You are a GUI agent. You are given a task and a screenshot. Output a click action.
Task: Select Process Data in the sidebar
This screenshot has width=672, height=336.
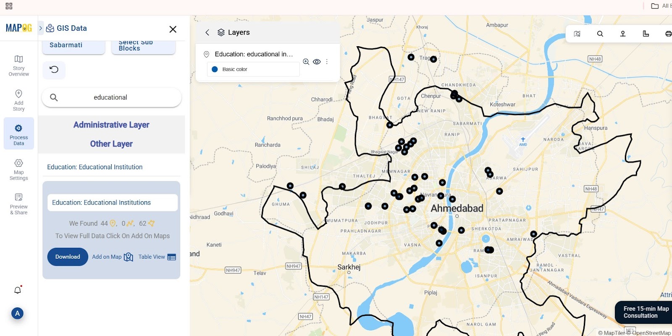click(18, 134)
